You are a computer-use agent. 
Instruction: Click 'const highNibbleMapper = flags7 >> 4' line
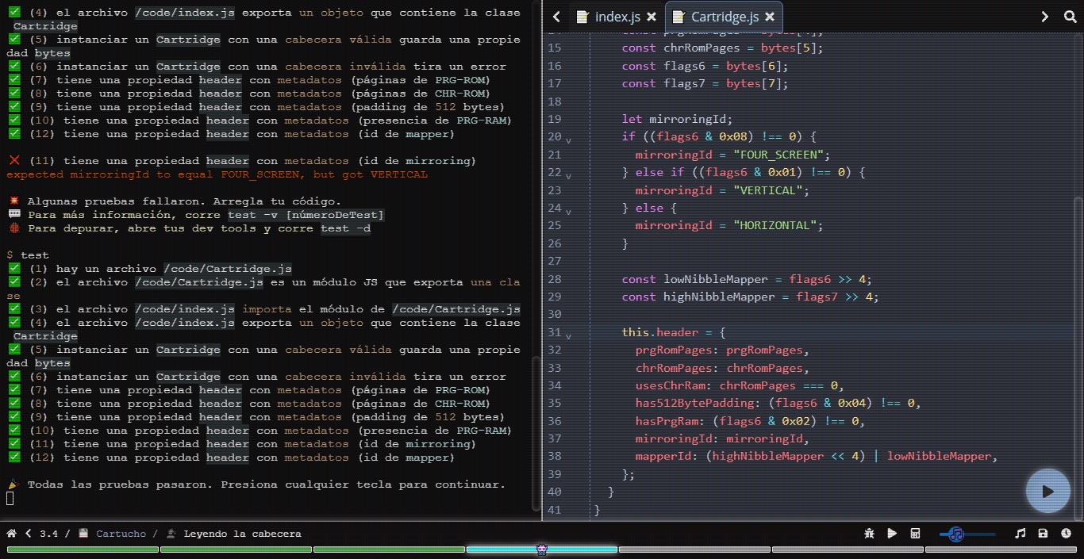(750, 297)
